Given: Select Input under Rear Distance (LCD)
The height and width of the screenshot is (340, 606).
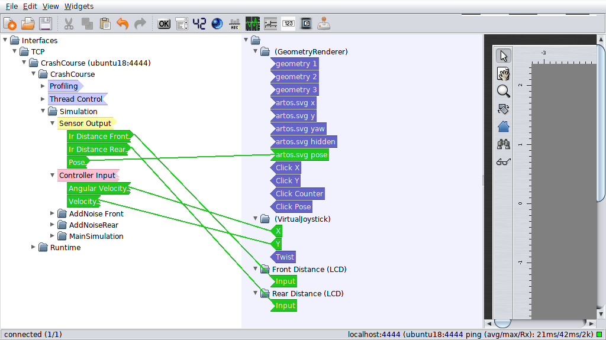Looking at the screenshot, I should click(283, 306).
